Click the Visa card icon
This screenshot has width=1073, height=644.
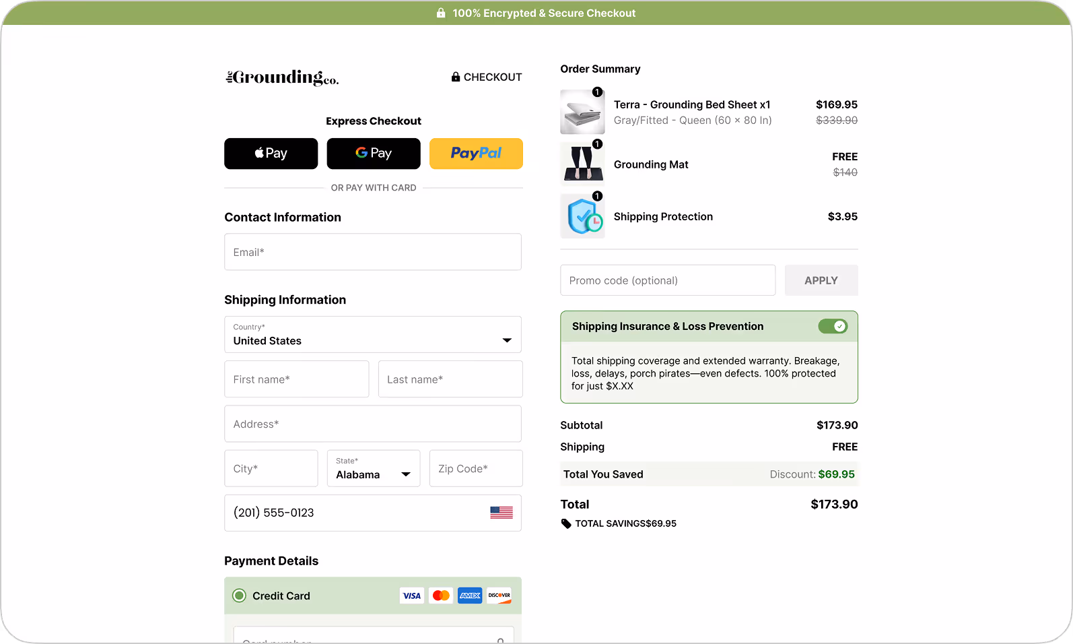point(411,595)
